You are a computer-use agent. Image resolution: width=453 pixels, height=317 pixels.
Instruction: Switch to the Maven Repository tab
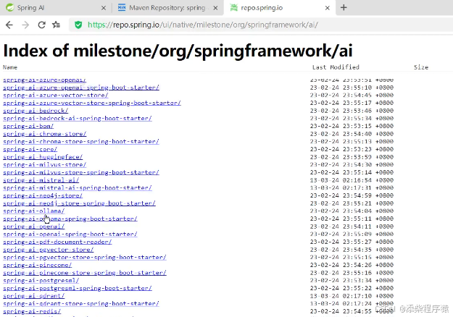(x=168, y=8)
